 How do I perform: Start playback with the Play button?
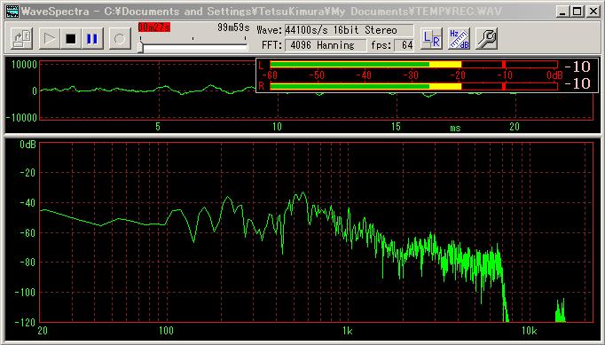[x=50, y=38]
